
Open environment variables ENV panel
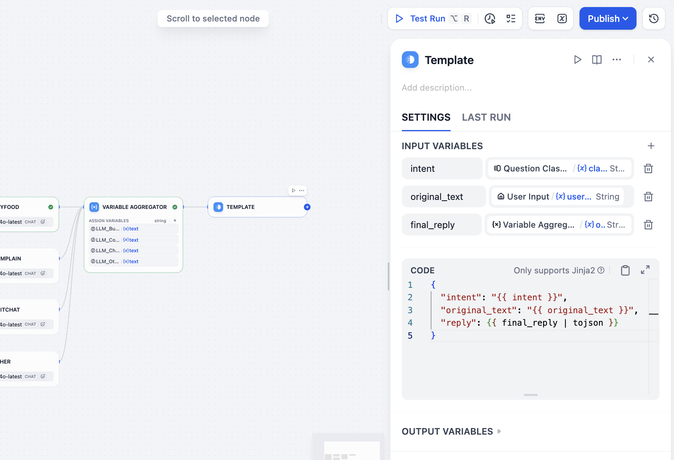coord(540,19)
